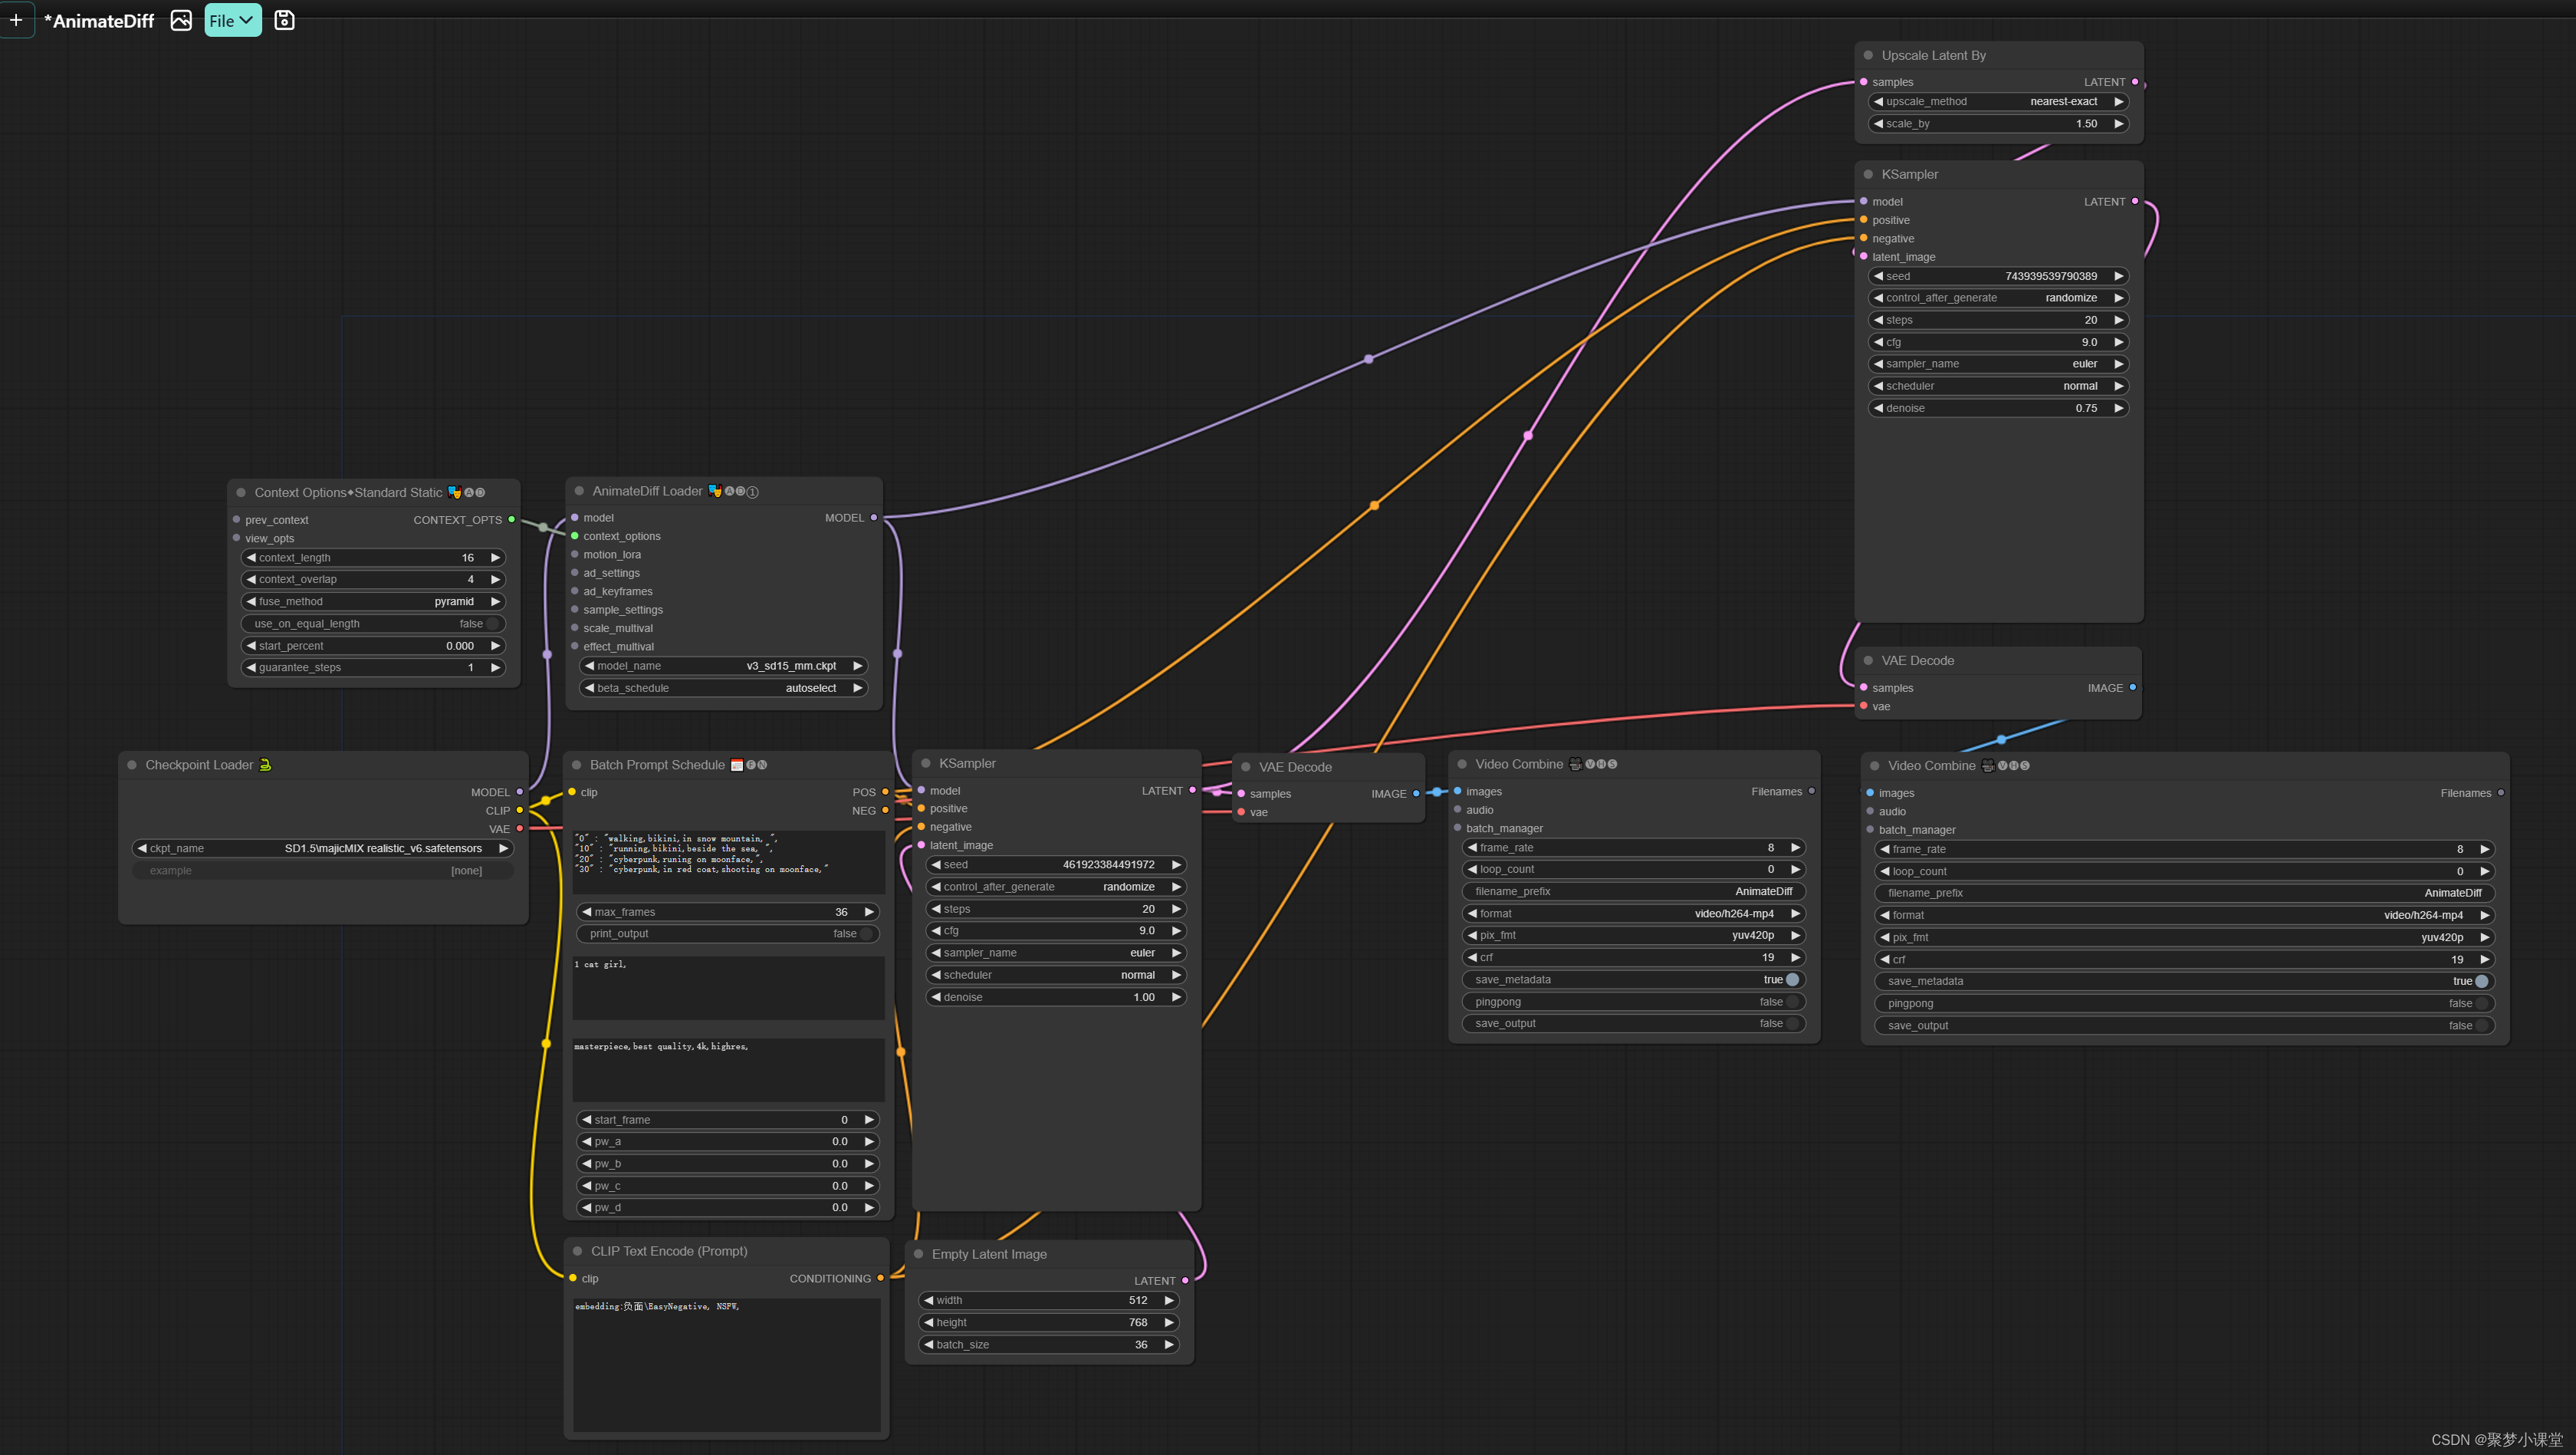Collapse the Context Options node via its title dot

click(x=241, y=492)
